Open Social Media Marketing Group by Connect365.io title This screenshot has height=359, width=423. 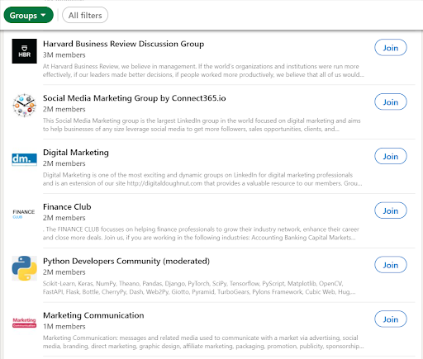click(135, 98)
